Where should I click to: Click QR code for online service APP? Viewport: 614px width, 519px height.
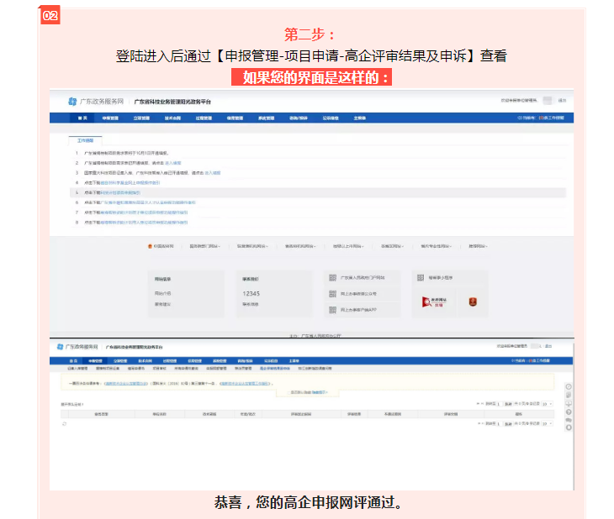(x=332, y=310)
